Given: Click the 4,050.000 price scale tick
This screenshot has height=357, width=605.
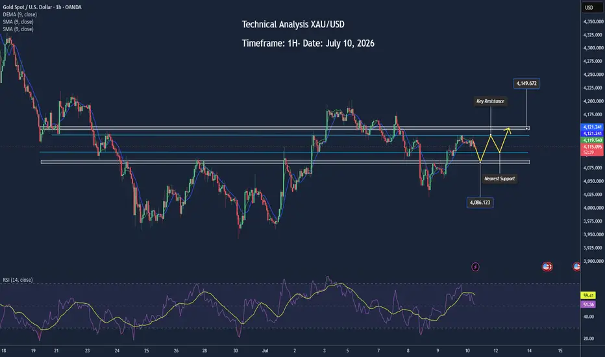Looking at the screenshot, I should tap(593, 181).
